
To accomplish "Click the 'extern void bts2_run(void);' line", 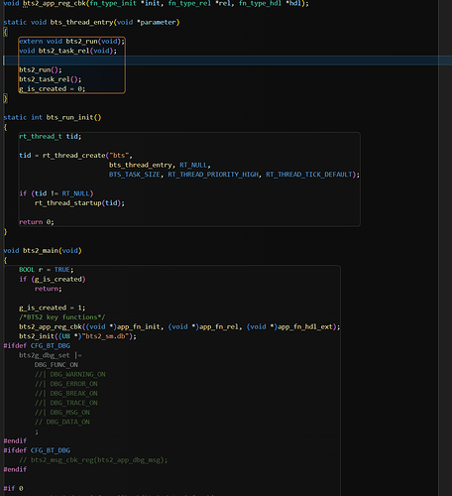I will (71, 42).
